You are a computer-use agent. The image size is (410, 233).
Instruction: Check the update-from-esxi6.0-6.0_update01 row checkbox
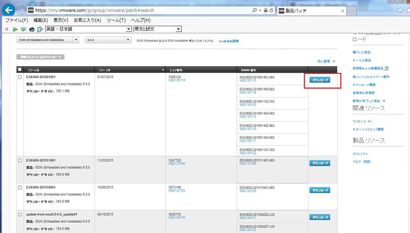tap(19, 215)
